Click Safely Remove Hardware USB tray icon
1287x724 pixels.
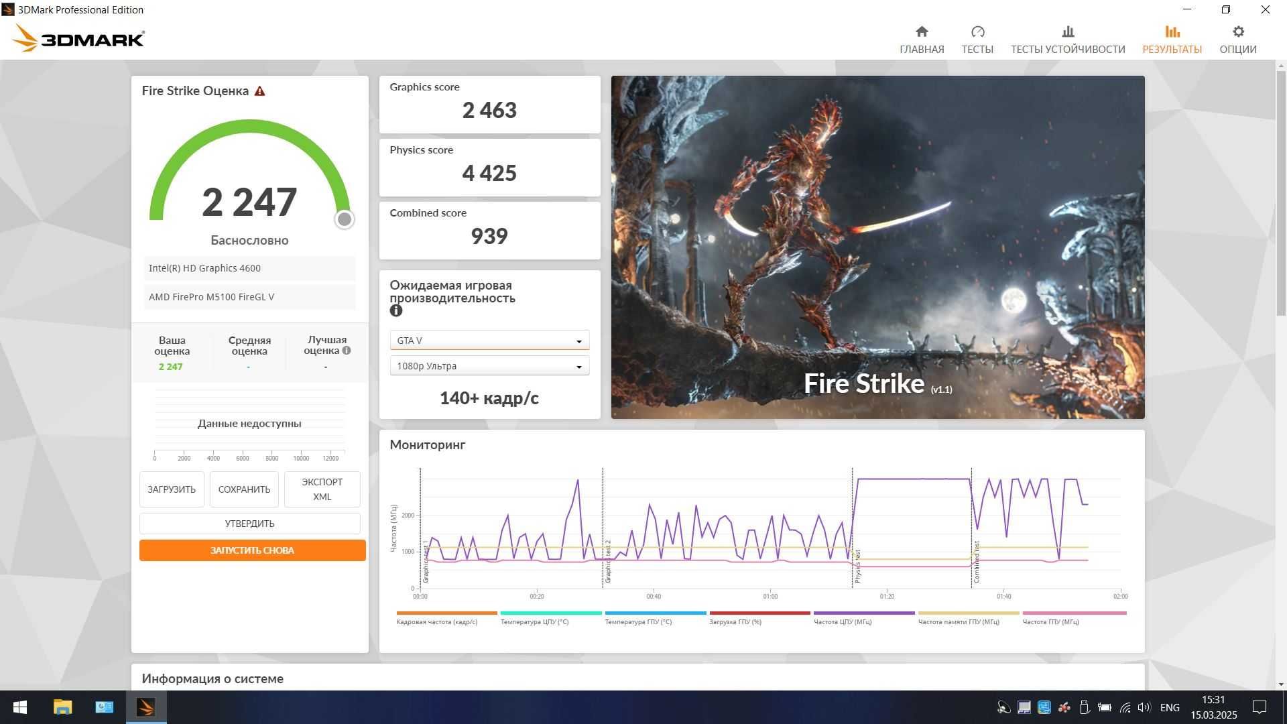click(x=1084, y=707)
